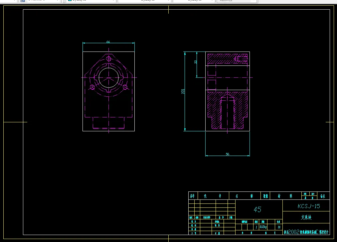Click the 序号 header cell
Viewport: 337px width, 242px height.
[x=193, y=196]
